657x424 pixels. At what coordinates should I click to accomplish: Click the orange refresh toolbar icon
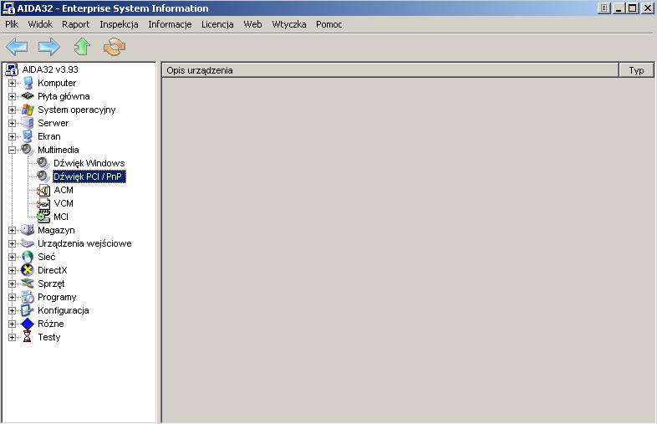coord(115,47)
